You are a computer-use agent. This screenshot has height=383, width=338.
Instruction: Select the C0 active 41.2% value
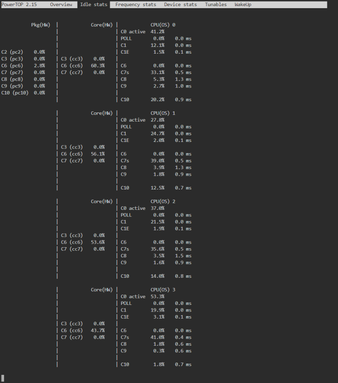[158, 32]
